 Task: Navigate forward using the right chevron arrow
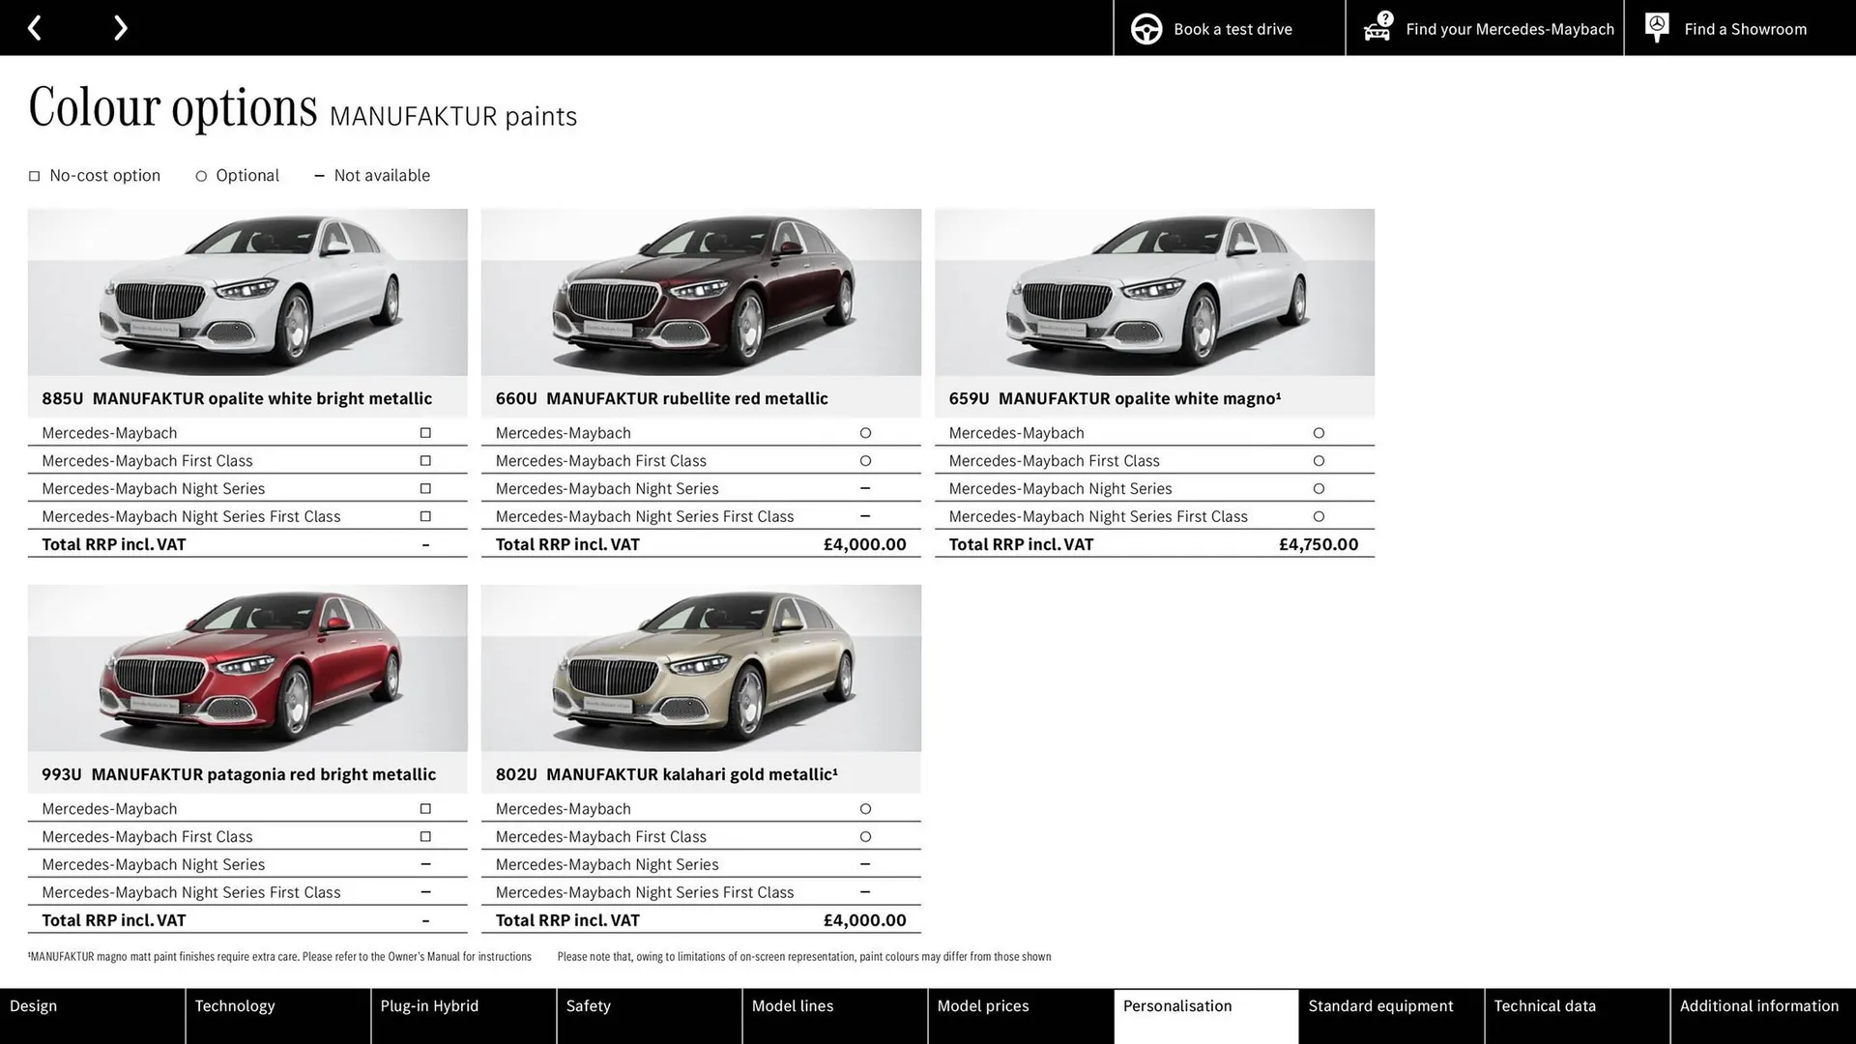coord(120,27)
